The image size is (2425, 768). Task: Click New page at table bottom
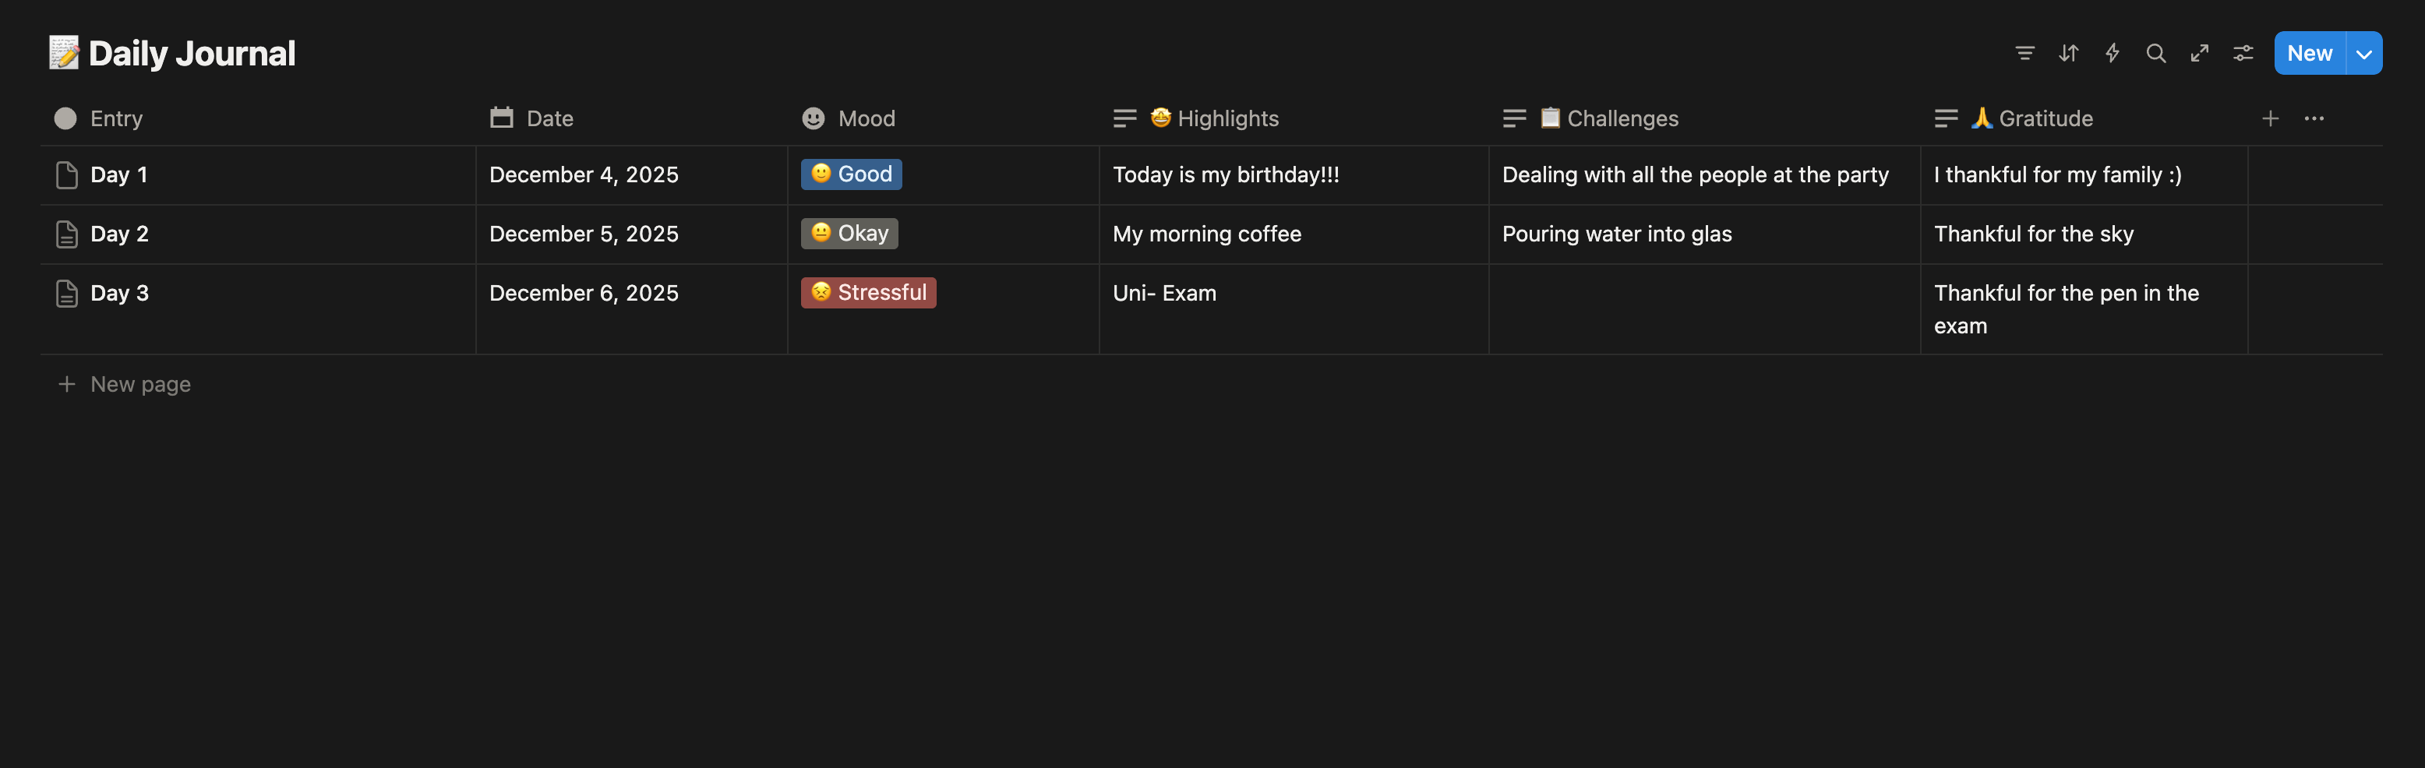[x=139, y=384]
